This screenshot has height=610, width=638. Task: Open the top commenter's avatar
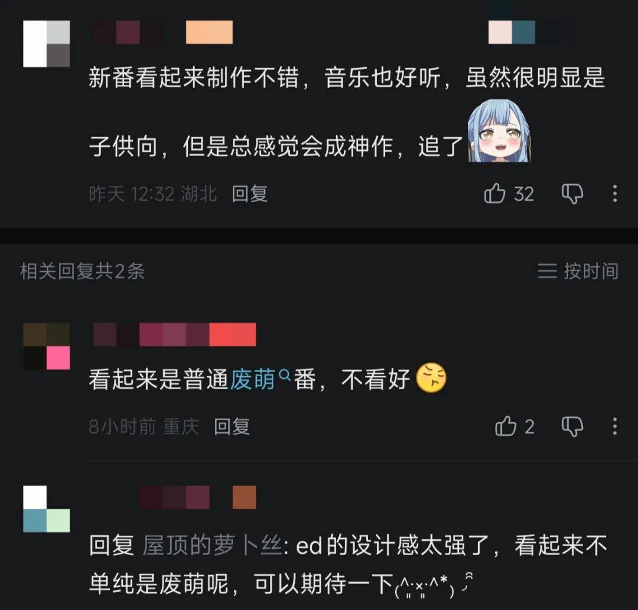(47, 44)
